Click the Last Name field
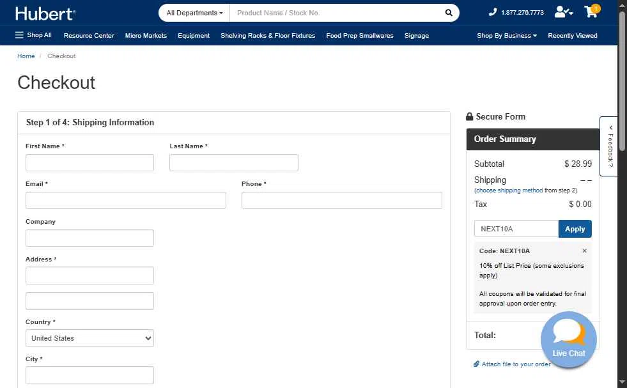This screenshot has width=627, height=388. (233, 163)
